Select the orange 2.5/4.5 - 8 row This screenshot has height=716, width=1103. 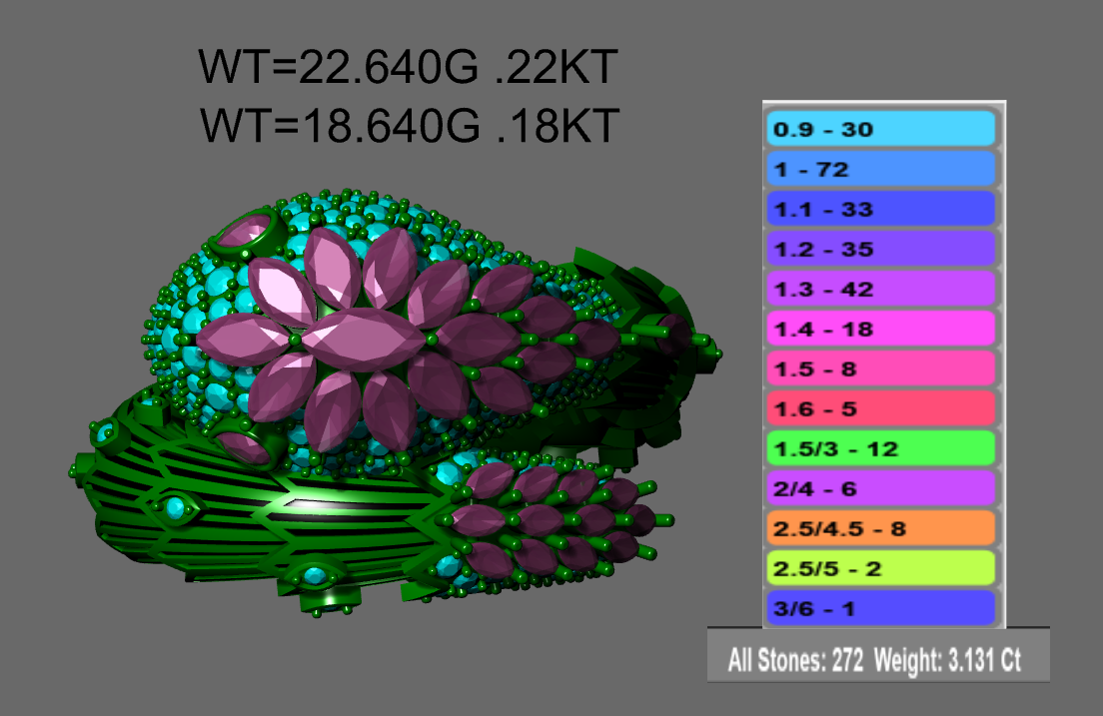[881, 528]
